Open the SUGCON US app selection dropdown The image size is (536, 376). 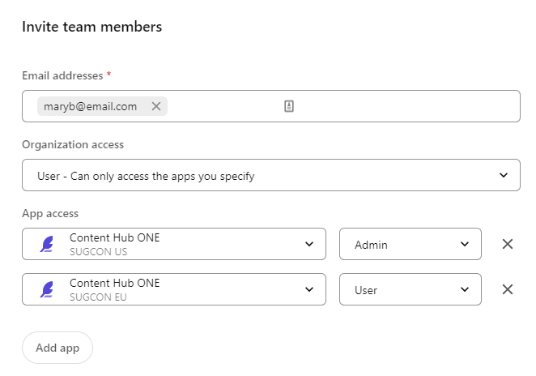click(x=174, y=244)
